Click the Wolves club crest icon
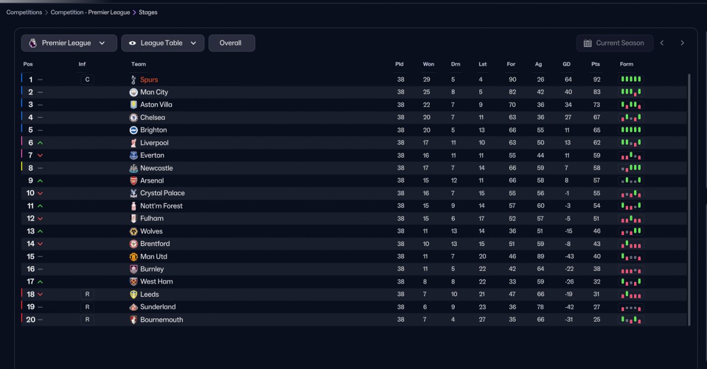The width and height of the screenshot is (707, 369). tap(133, 231)
